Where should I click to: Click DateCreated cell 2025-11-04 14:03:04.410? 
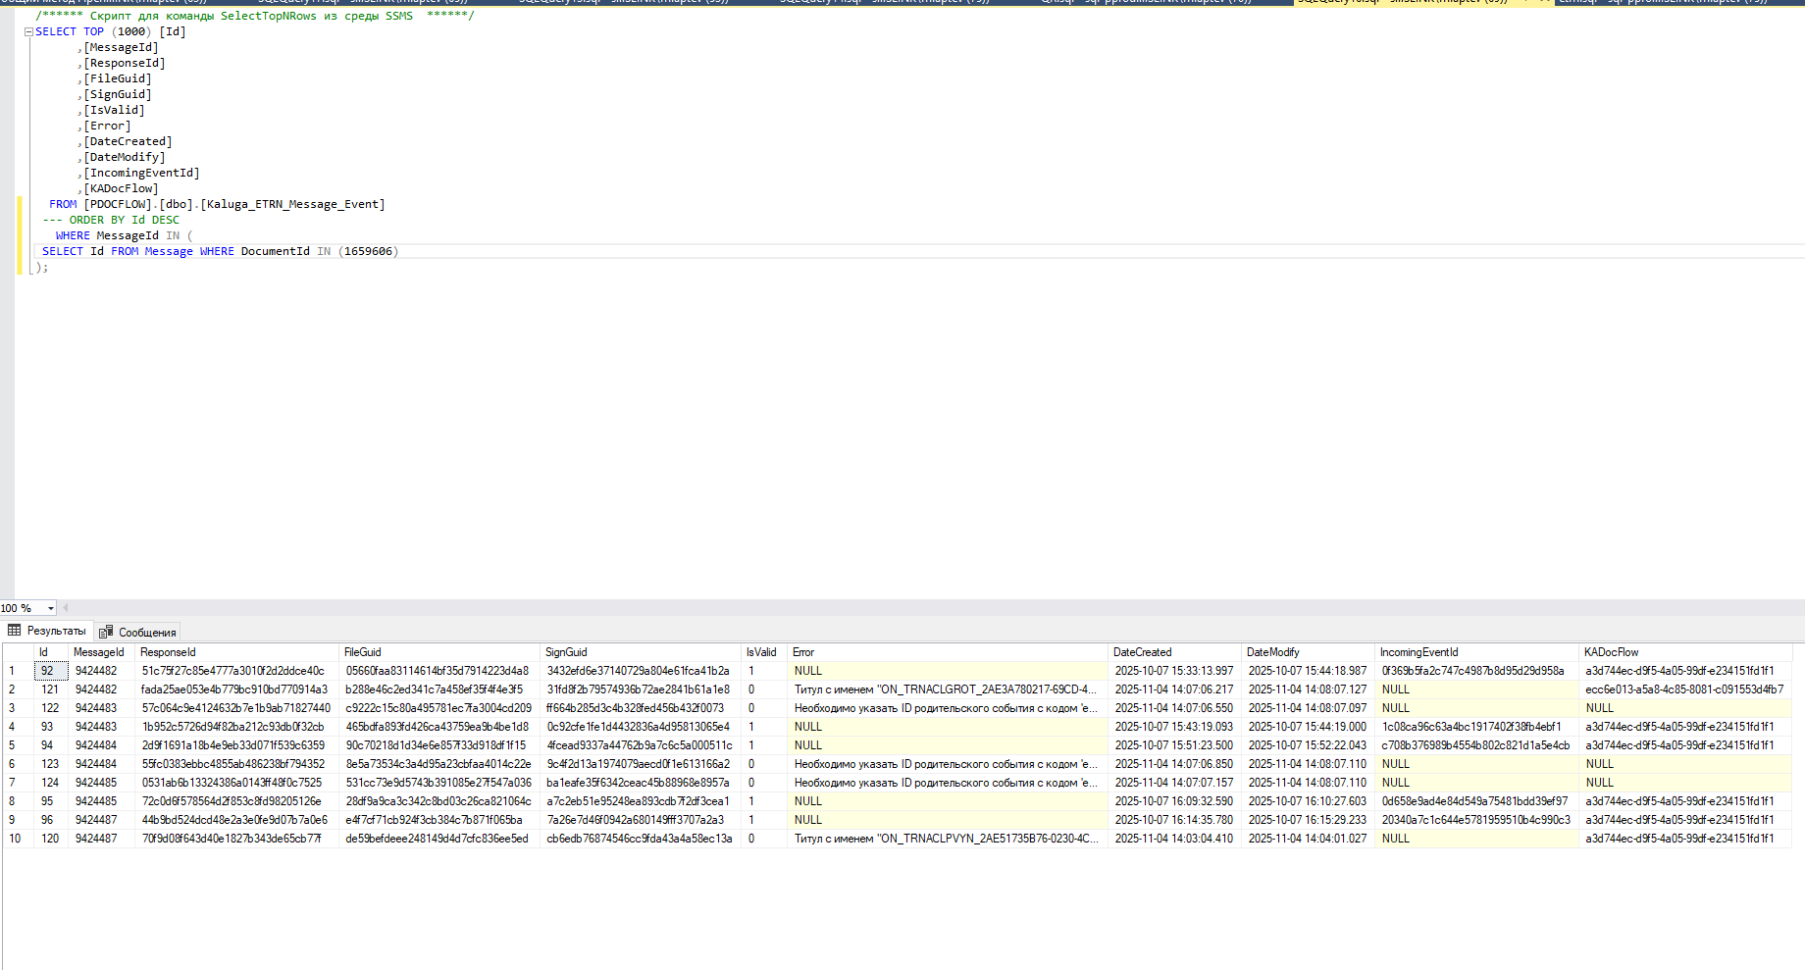pos(1174,839)
